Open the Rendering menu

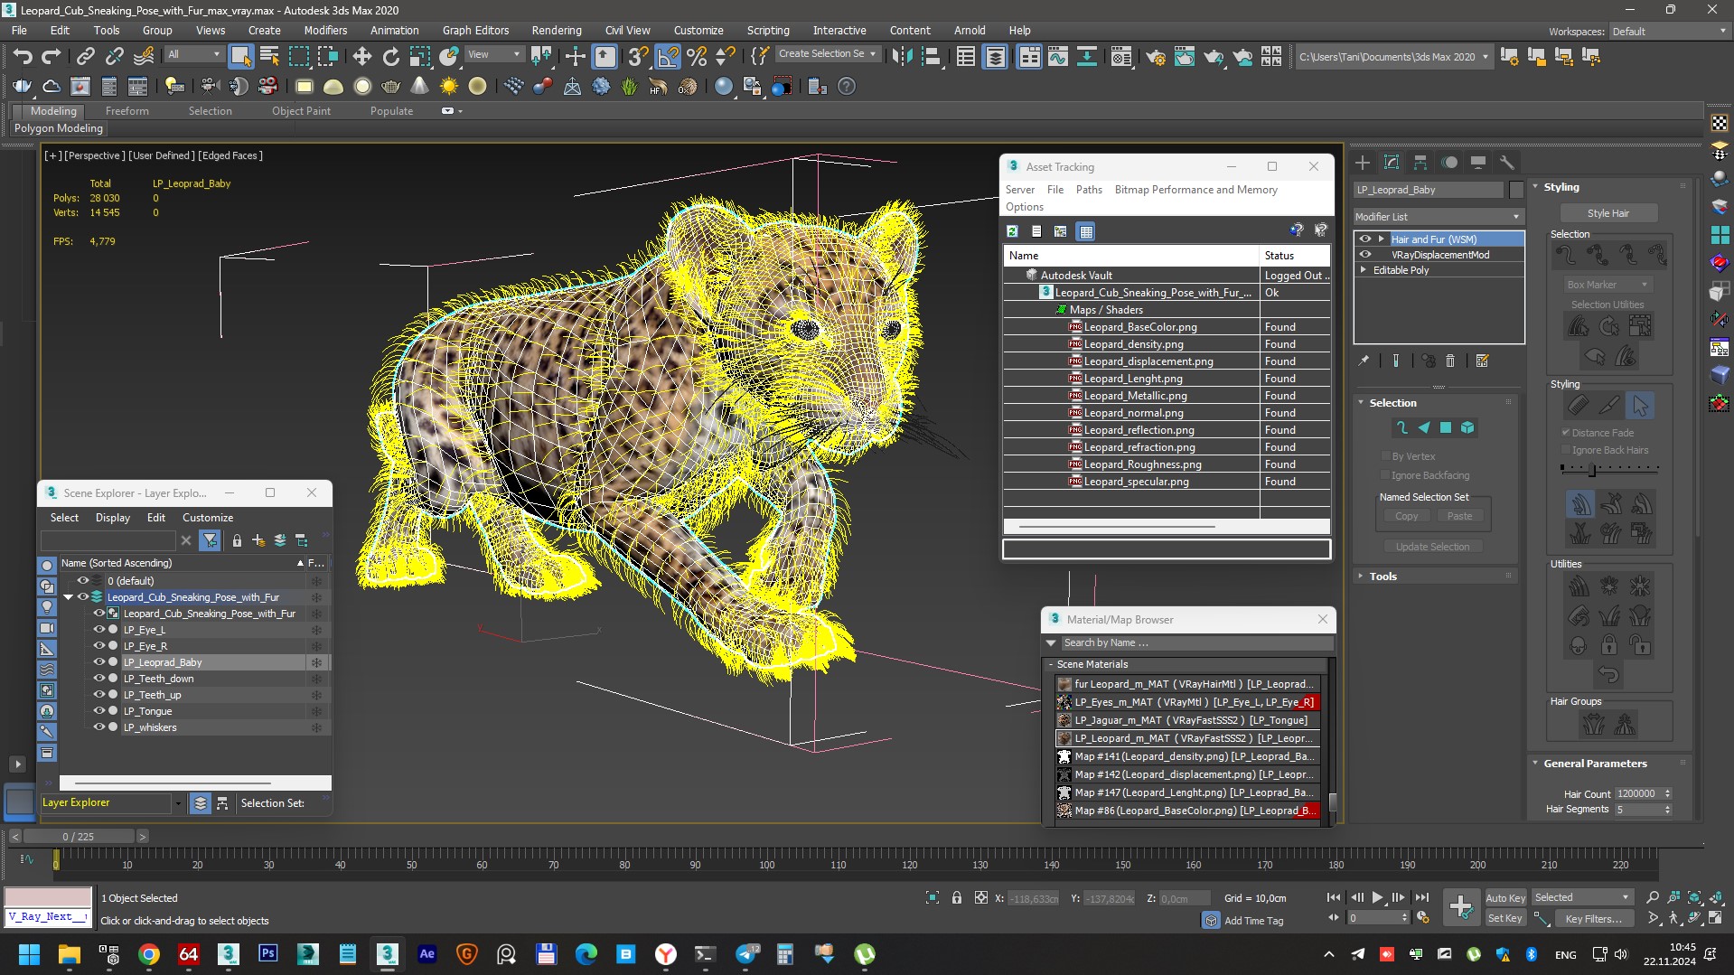pos(557,30)
